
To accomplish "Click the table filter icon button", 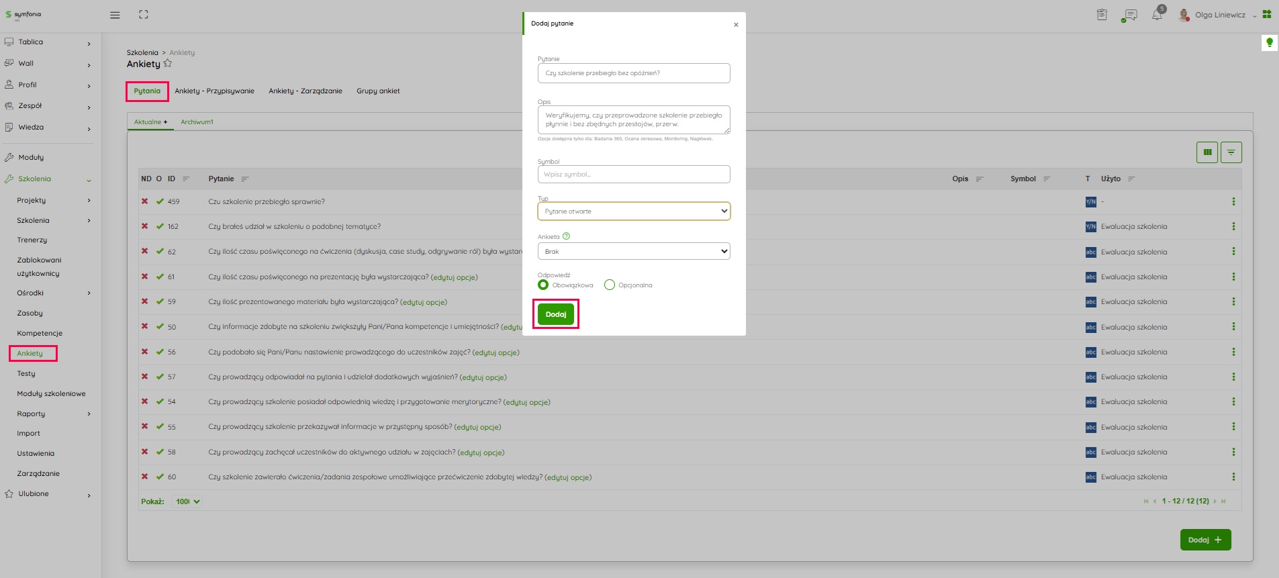I will (x=1231, y=152).
